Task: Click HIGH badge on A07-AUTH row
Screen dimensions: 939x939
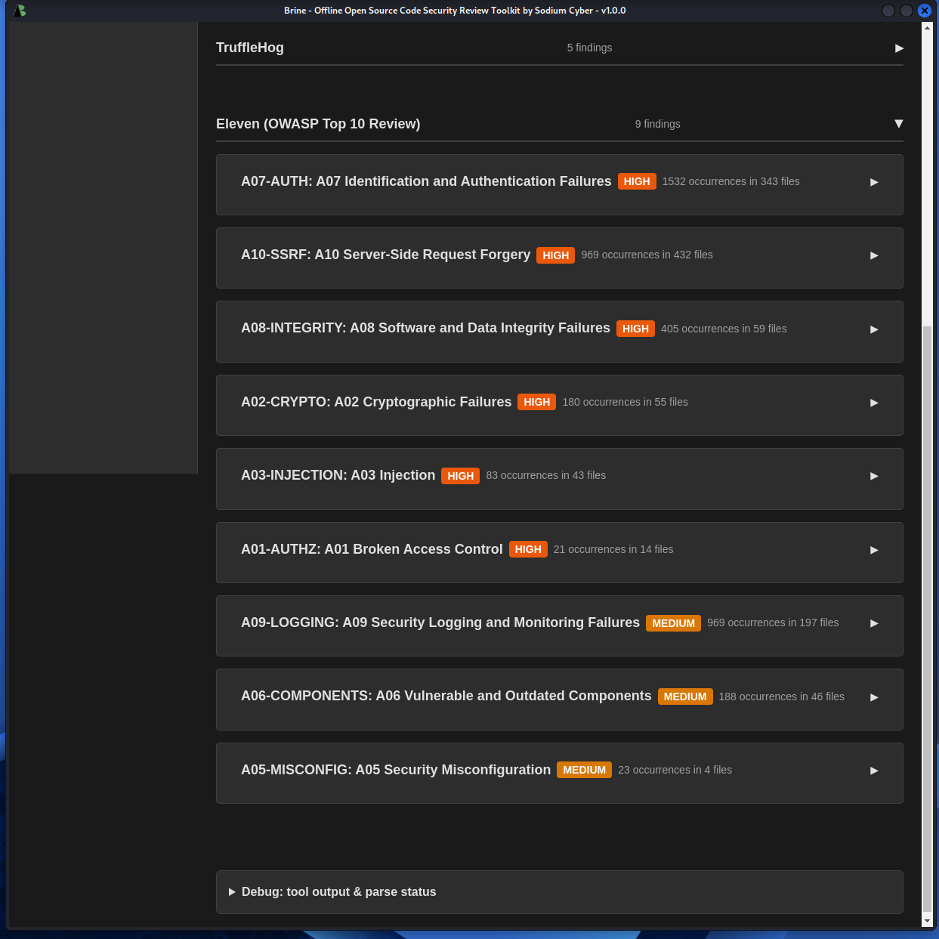Action: (x=636, y=181)
